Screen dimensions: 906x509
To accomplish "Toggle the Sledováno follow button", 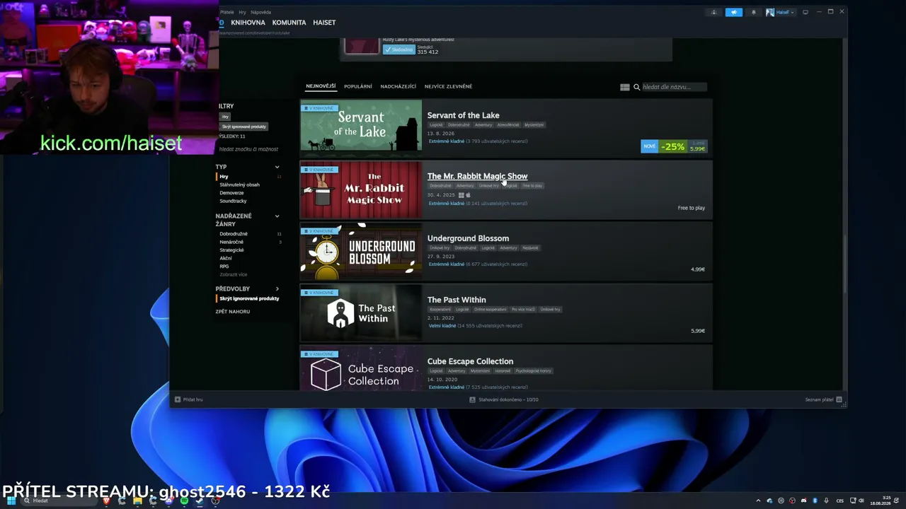I will pyautogui.click(x=398, y=49).
